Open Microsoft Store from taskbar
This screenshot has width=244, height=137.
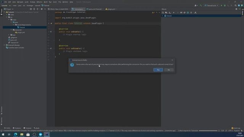(28, 134)
